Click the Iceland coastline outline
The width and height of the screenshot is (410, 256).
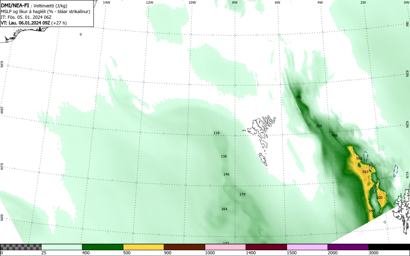[23, 34]
